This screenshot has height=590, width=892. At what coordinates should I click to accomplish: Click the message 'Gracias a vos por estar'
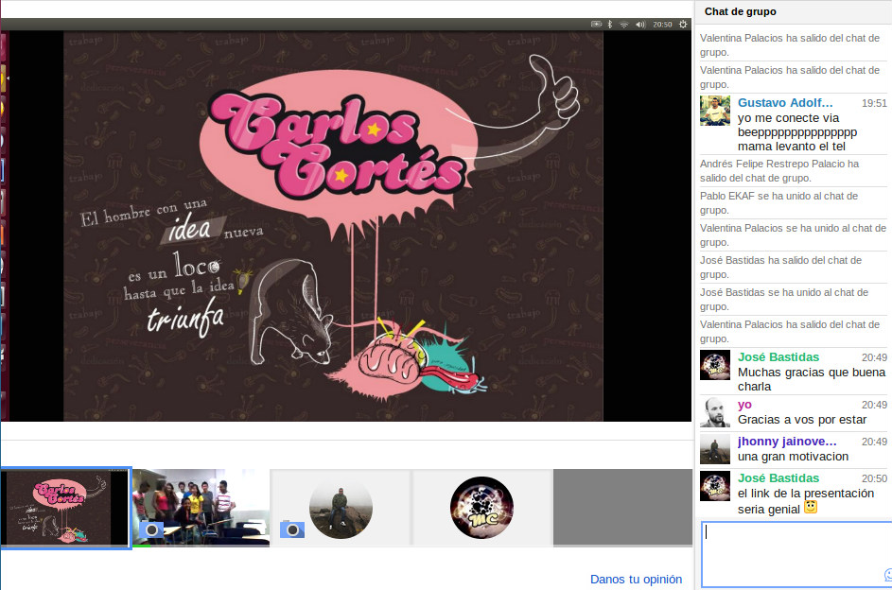[x=802, y=420]
